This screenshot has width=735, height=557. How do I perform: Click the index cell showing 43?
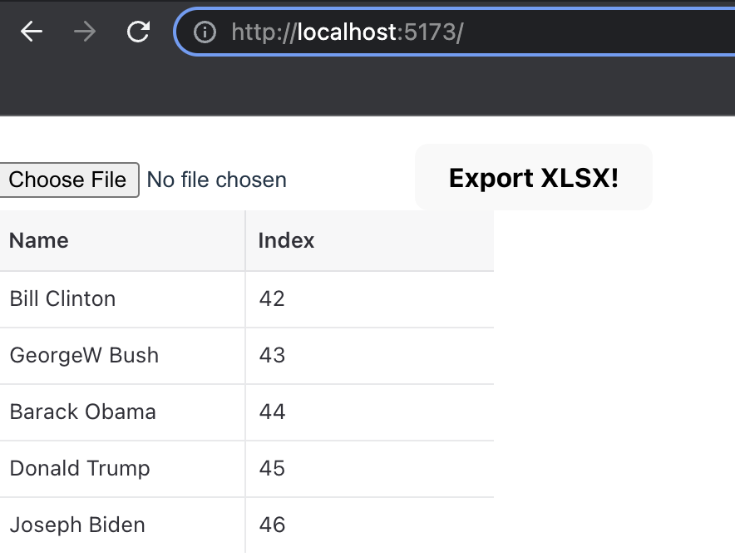(272, 355)
